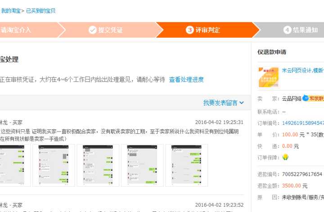
Task: Click the blue Wangwang chat icon by 云品网络
Action: click(306, 98)
